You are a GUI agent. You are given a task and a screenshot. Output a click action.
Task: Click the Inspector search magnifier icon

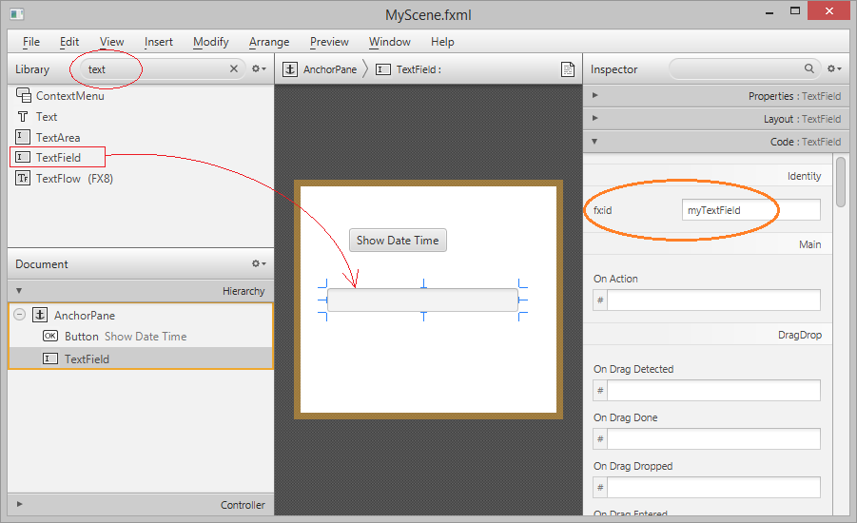tap(808, 68)
